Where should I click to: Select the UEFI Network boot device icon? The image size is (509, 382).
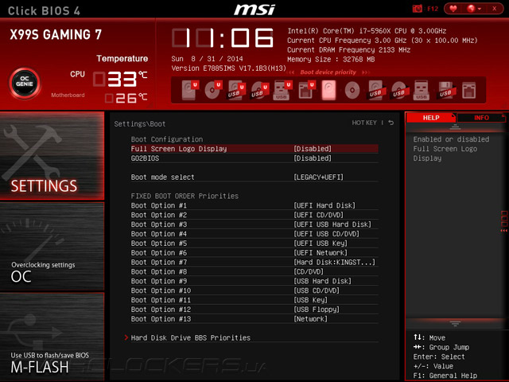[x=306, y=90]
